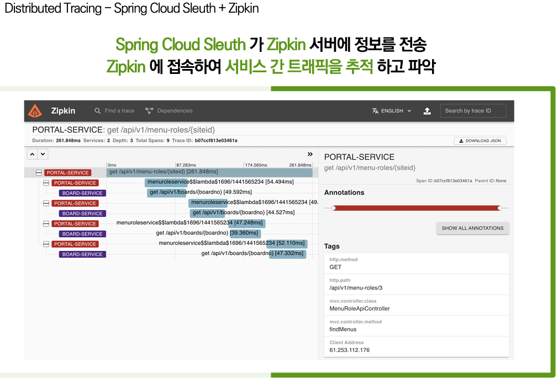This screenshot has height=379, width=558.
Task: Click the boards span bar 47.332ms
Action: pos(287,254)
